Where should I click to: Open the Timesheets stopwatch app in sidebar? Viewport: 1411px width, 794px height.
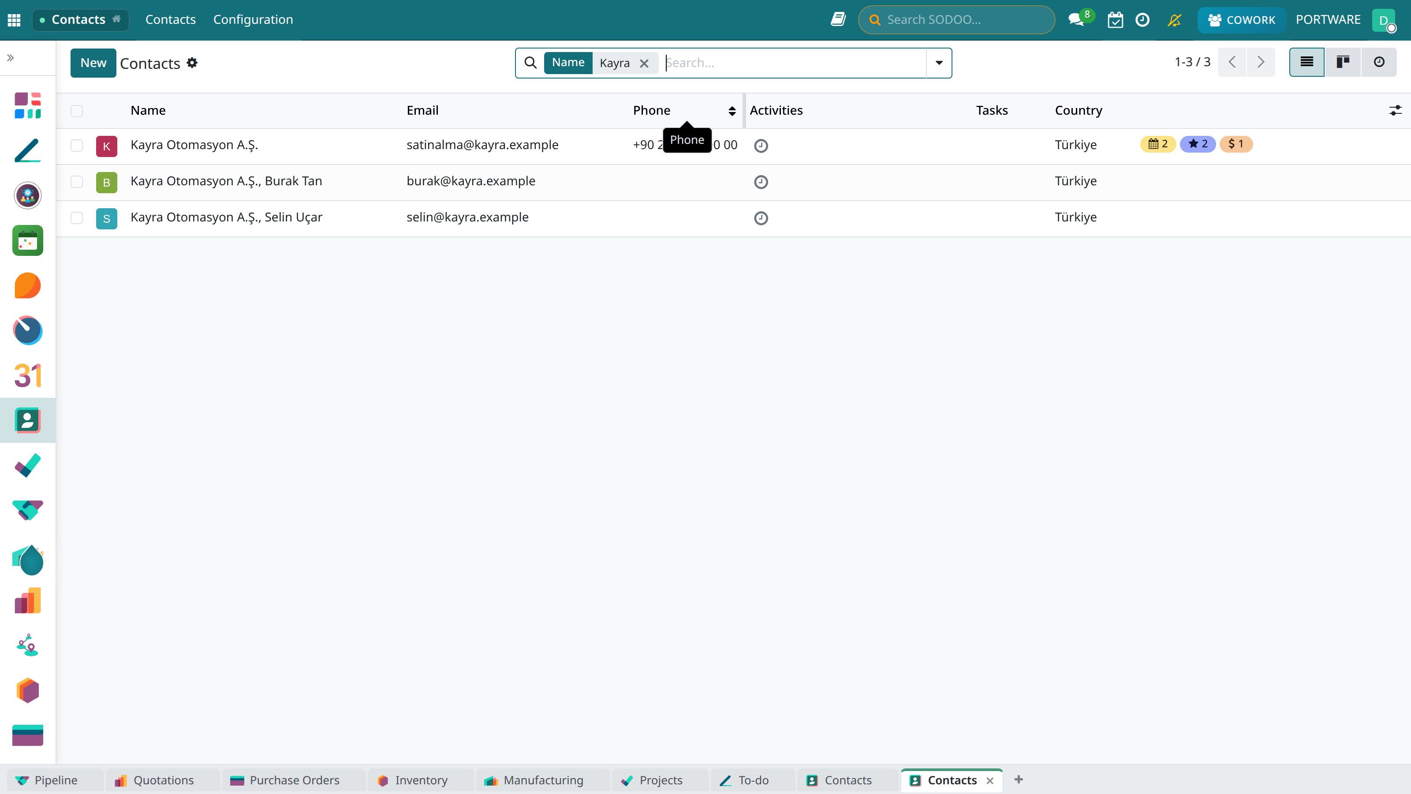click(x=27, y=330)
